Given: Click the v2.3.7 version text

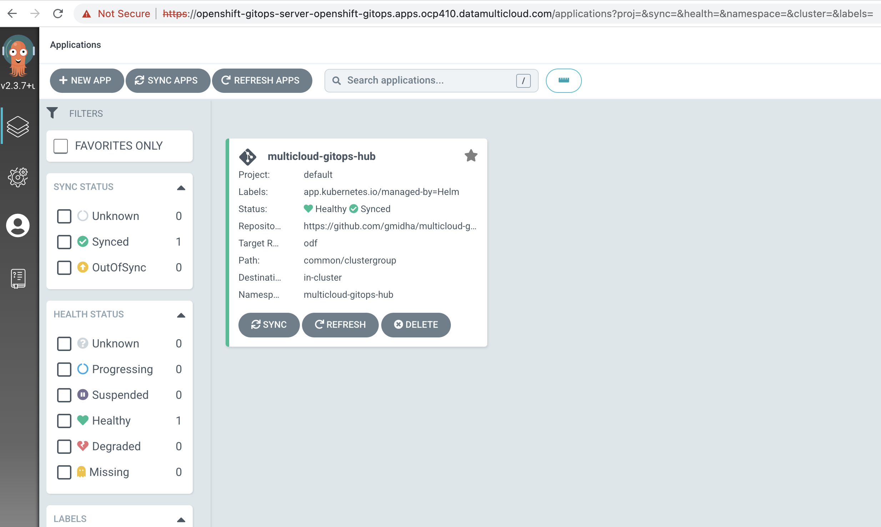Looking at the screenshot, I should (x=18, y=86).
